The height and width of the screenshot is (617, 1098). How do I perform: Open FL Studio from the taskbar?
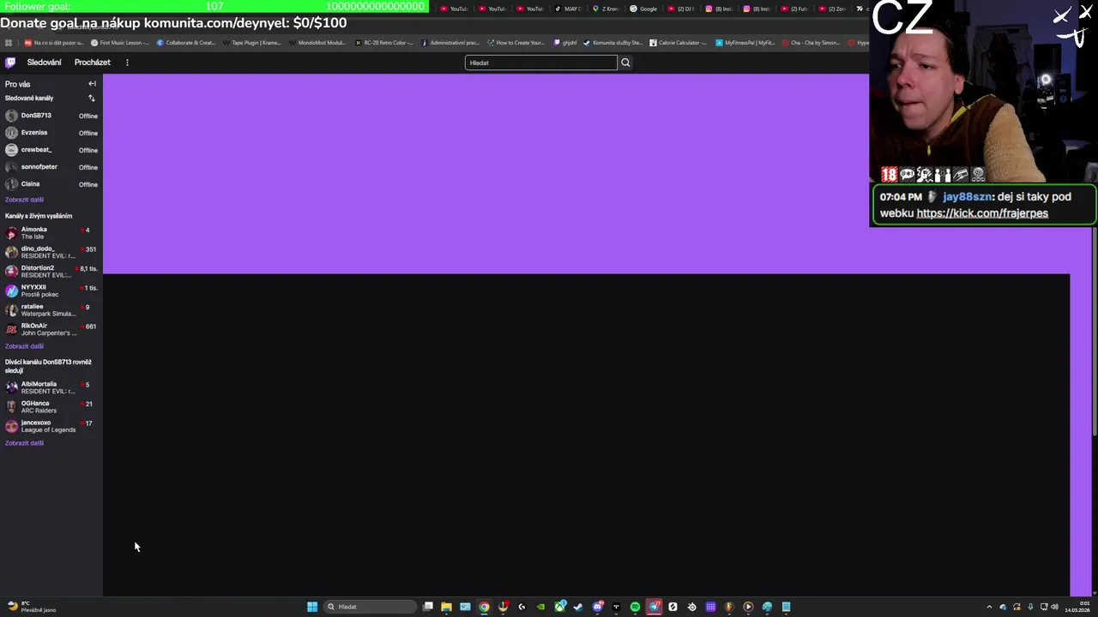(x=729, y=607)
